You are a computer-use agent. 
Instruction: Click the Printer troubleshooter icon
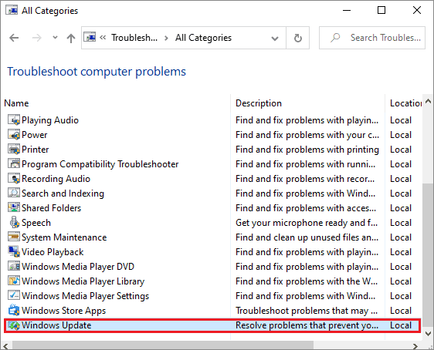[14, 149]
